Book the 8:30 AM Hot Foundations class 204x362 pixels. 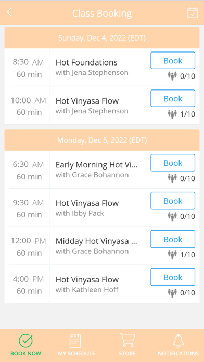[173, 60]
